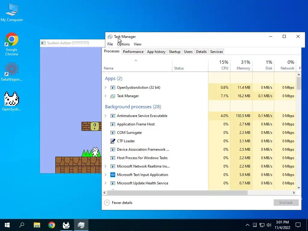
Task: Click Microsoft Network Realtime icon
Action: point(112,166)
